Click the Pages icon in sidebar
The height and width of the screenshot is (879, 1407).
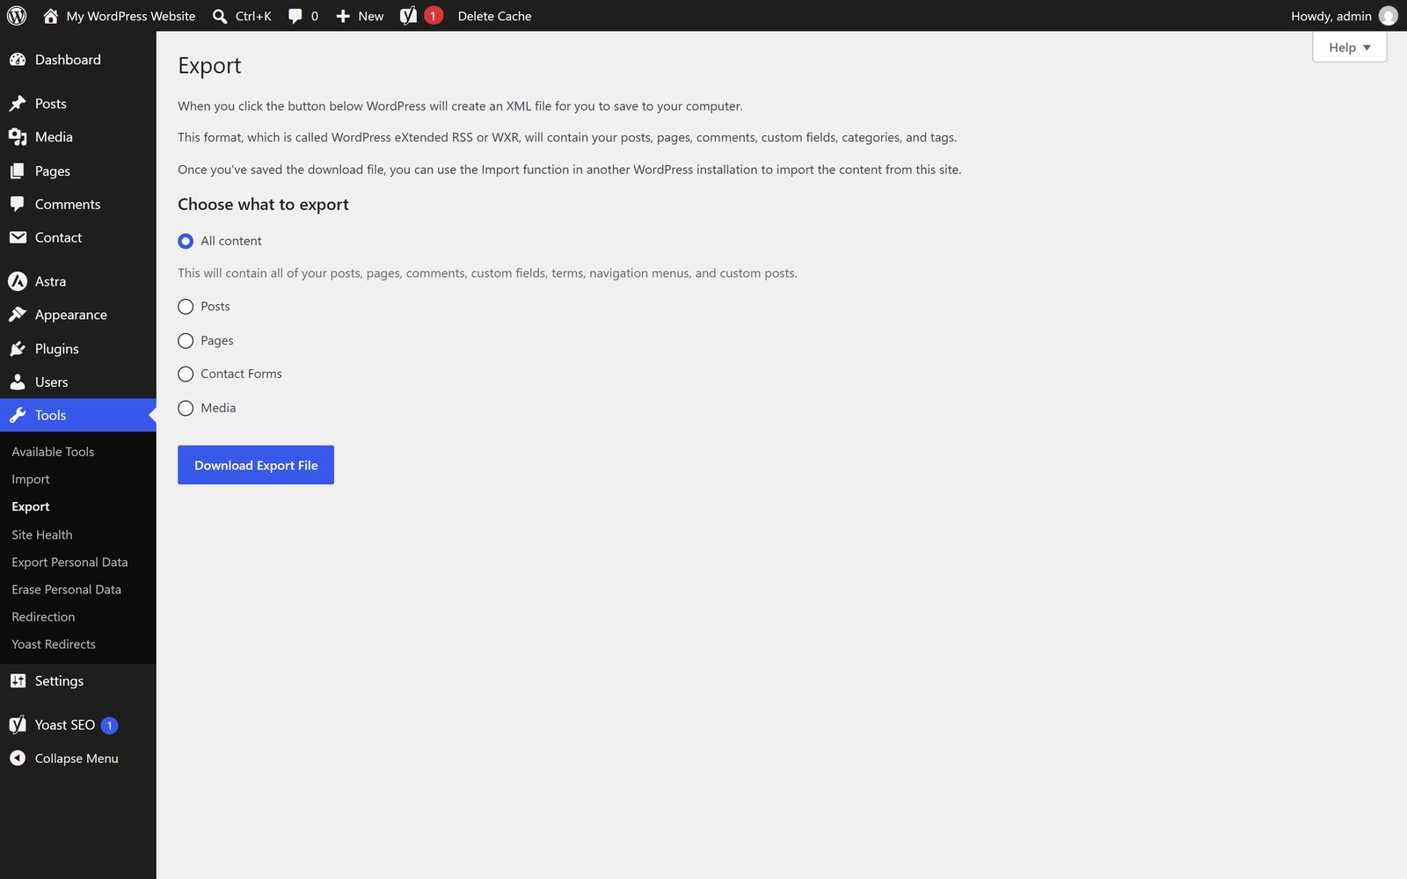(x=18, y=171)
